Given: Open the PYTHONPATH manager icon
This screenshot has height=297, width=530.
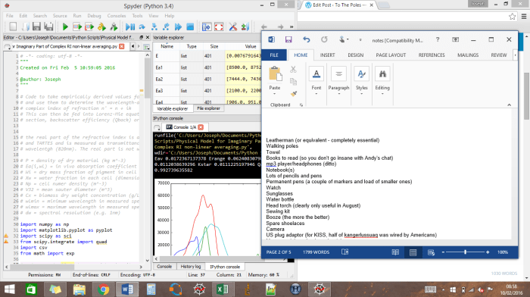Looking at the screenshot, I should tap(245, 27).
